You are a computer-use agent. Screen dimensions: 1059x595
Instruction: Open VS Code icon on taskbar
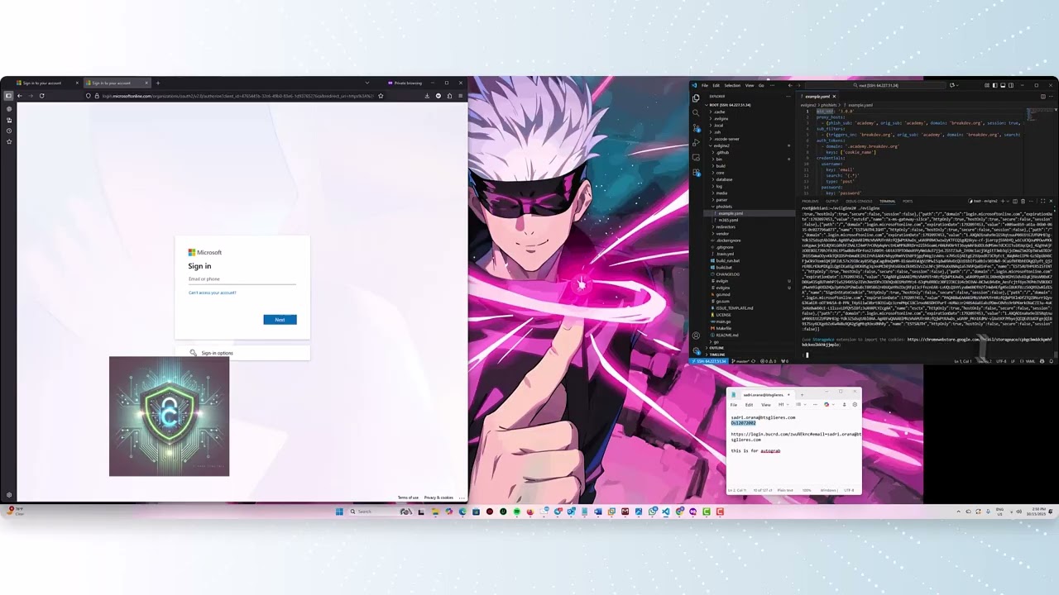(665, 512)
